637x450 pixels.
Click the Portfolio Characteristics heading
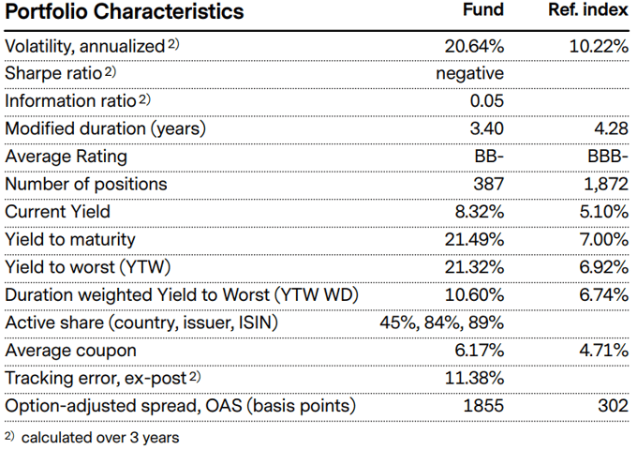(124, 12)
